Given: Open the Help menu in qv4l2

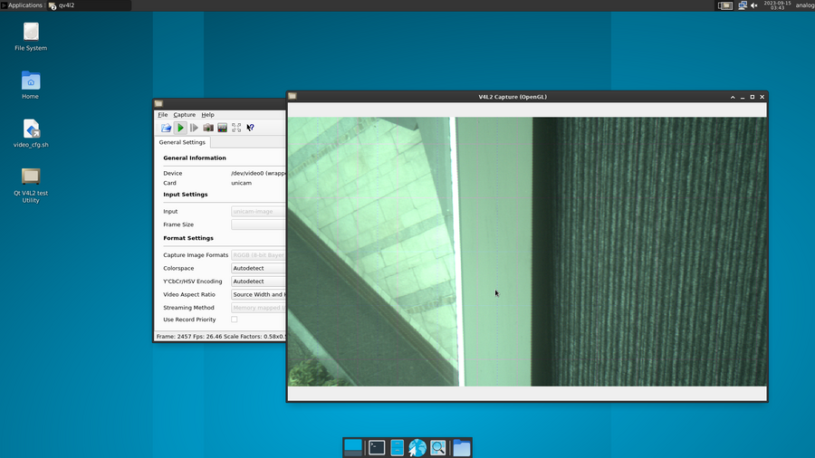Looking at the screenshot, I should (x=207, y=115).
